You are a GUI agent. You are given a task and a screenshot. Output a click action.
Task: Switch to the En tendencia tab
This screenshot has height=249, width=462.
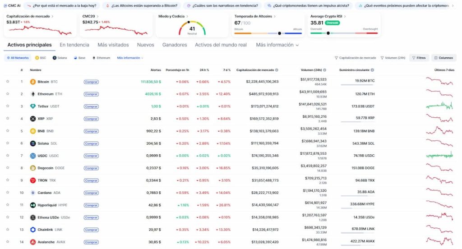point(74,45)
